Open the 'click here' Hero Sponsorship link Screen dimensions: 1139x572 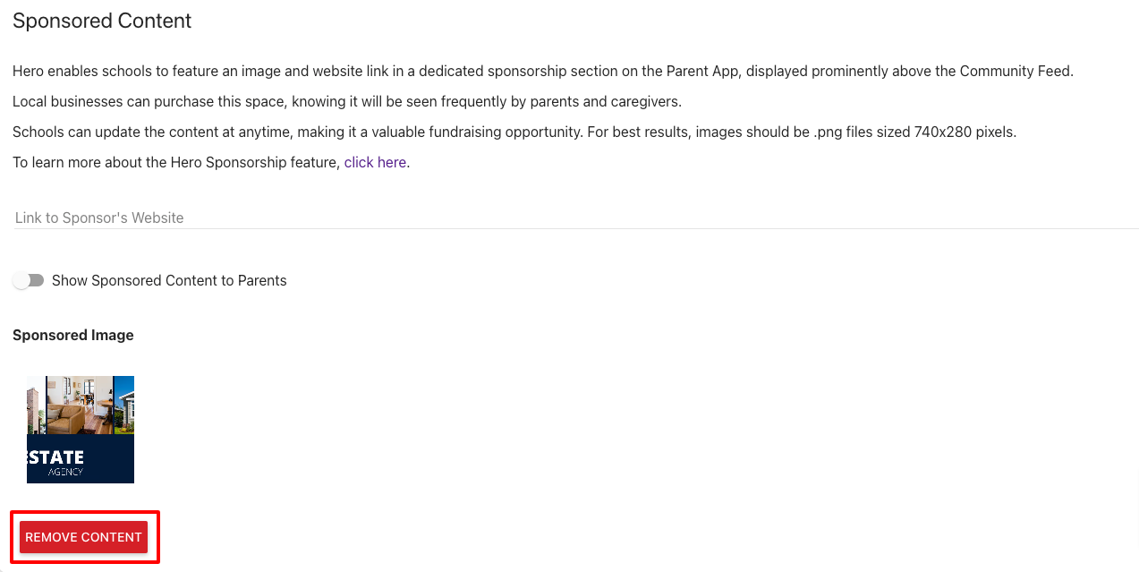[x=375, y=162]
